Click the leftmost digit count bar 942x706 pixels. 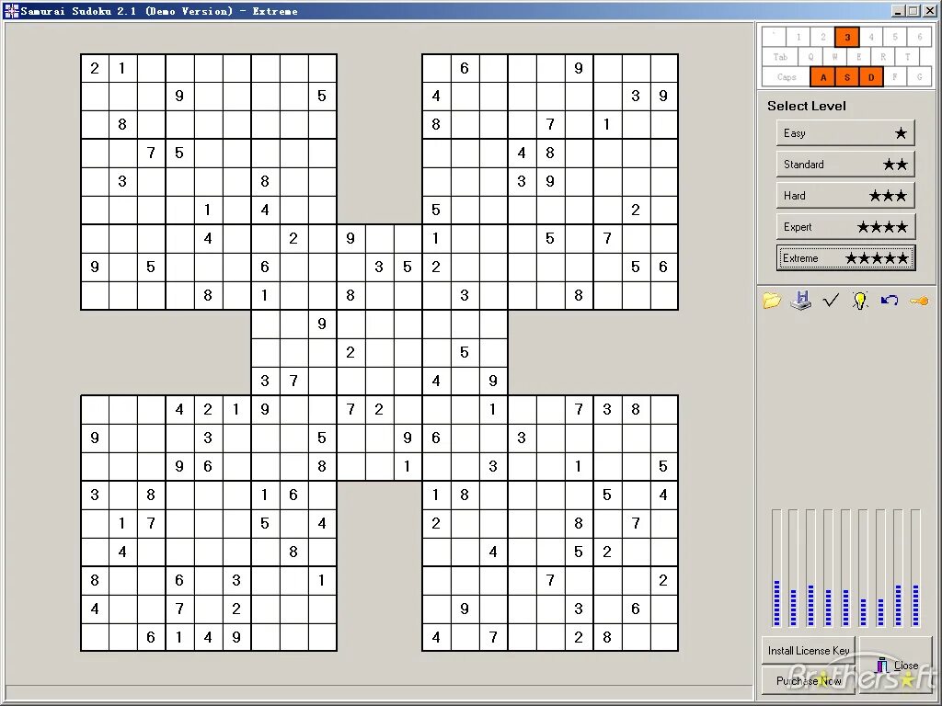pos(776,568)
